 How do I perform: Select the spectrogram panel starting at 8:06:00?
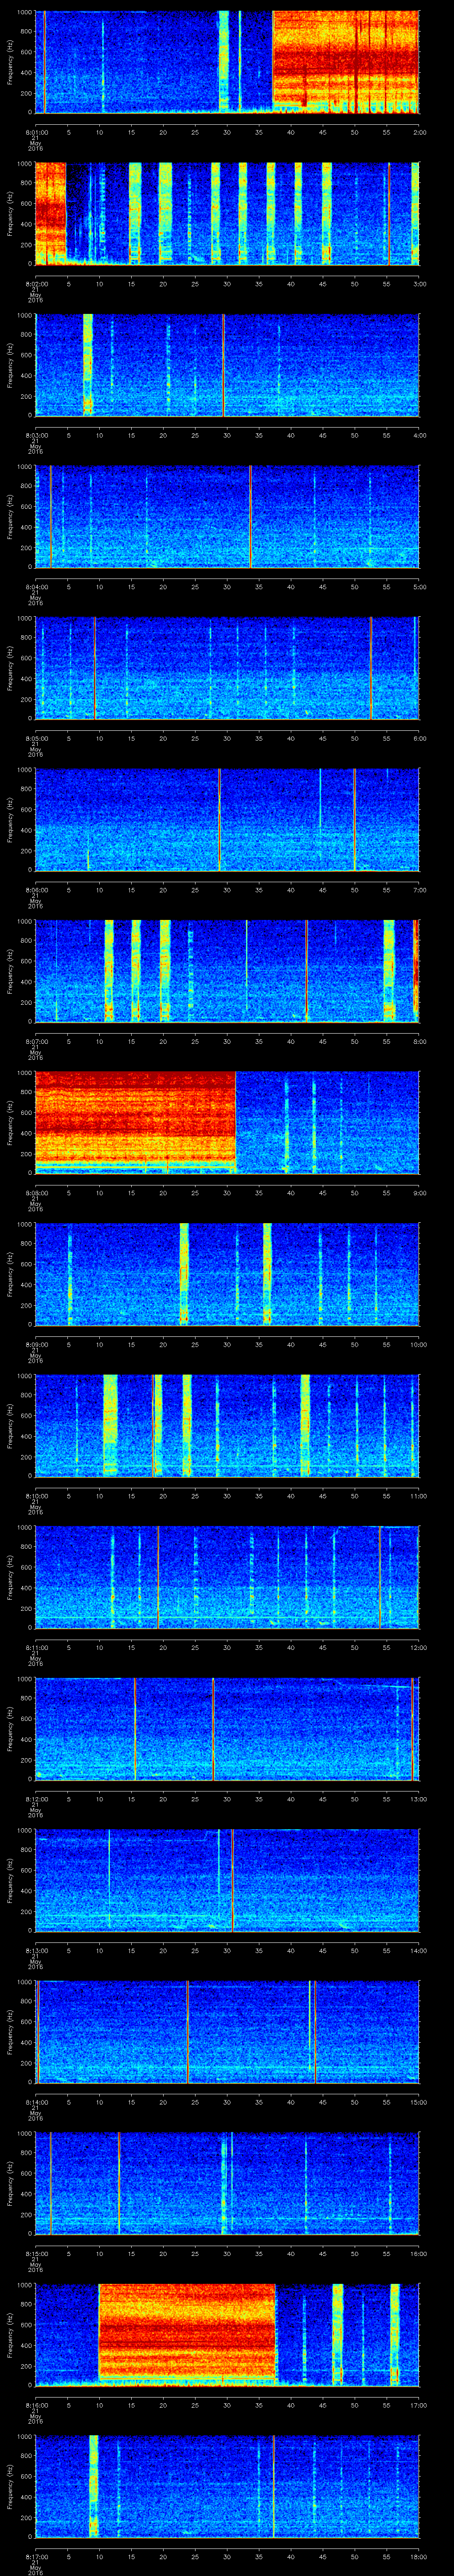pos(227,819)
